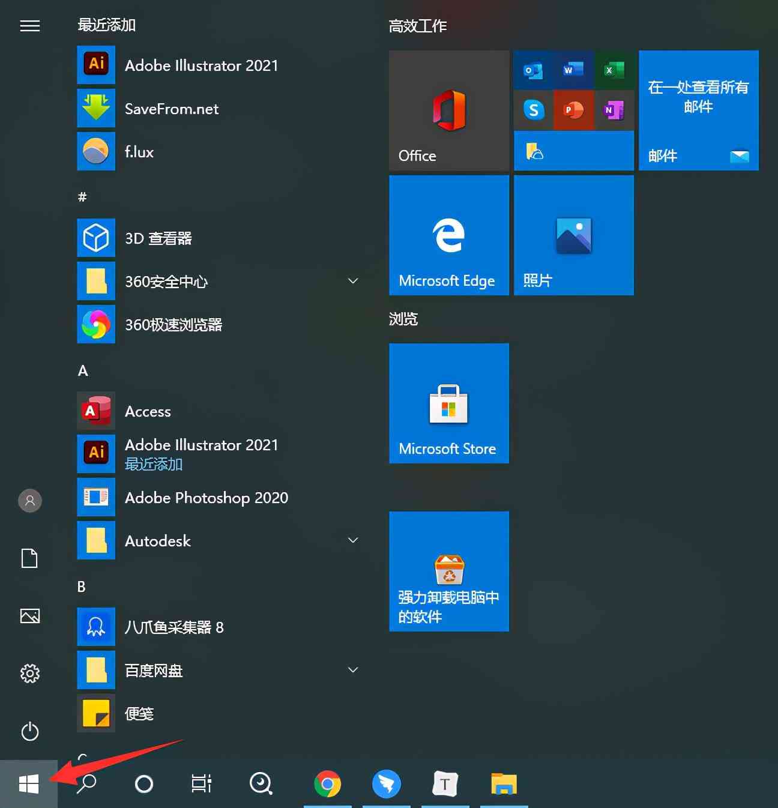Open Settings gear in the sidebar

(x=30, y=674)
